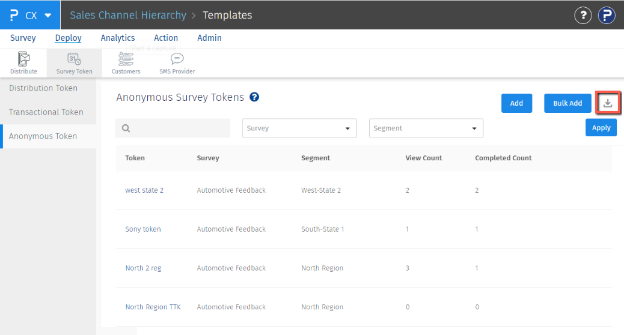Select the Survey Token calendar icon
Screen dimensions: 624x335
tap(75, 59)
